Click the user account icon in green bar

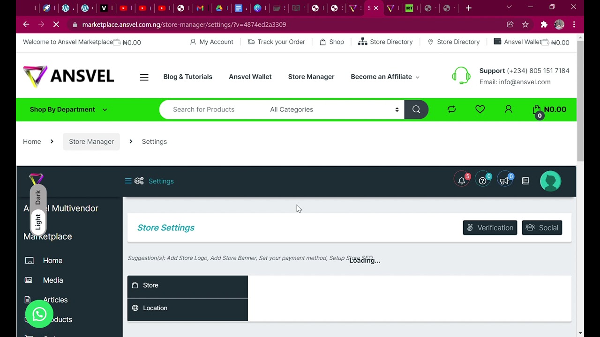pos(508,110)
